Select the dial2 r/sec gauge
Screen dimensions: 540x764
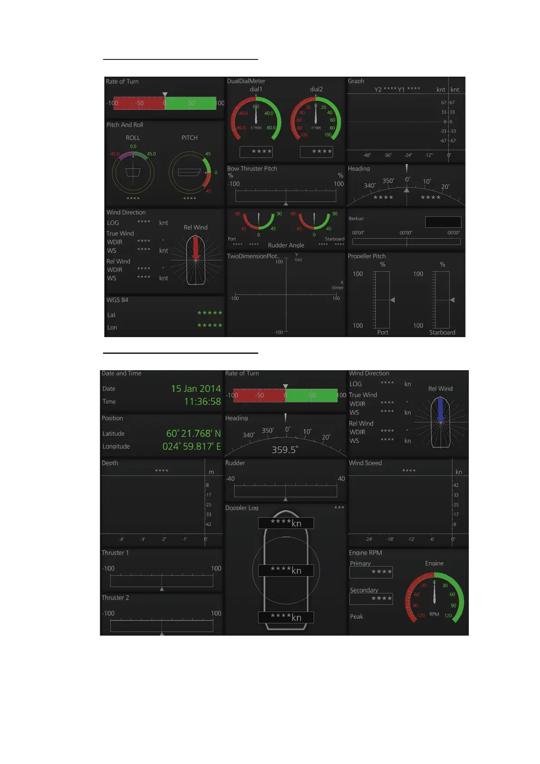coord(316,118)
